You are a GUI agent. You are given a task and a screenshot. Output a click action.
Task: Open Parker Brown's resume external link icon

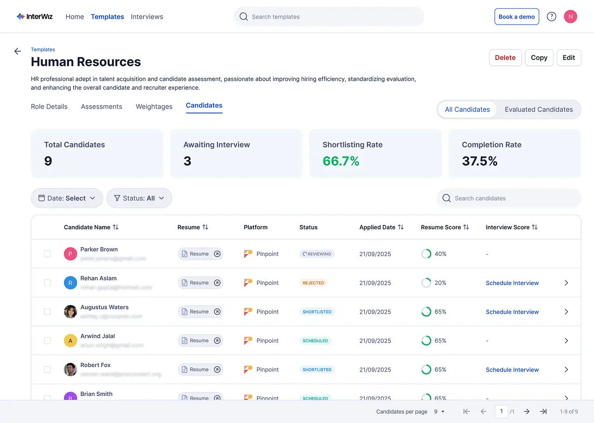point(218,254)
